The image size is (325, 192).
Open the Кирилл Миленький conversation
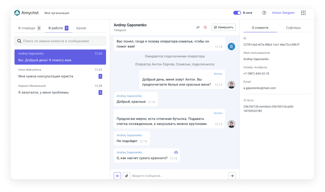[60, 89]
